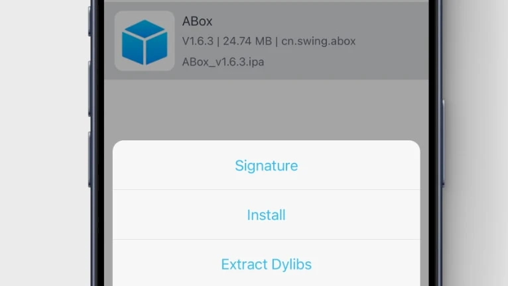Select the highlighted ABox IPA list row

267,41
